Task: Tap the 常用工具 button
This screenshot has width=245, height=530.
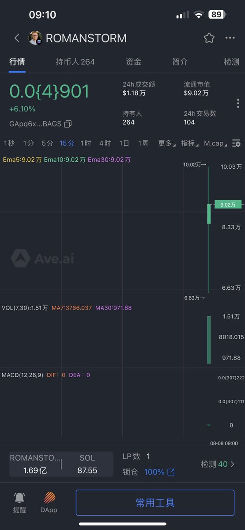Action: coord(155,503)
